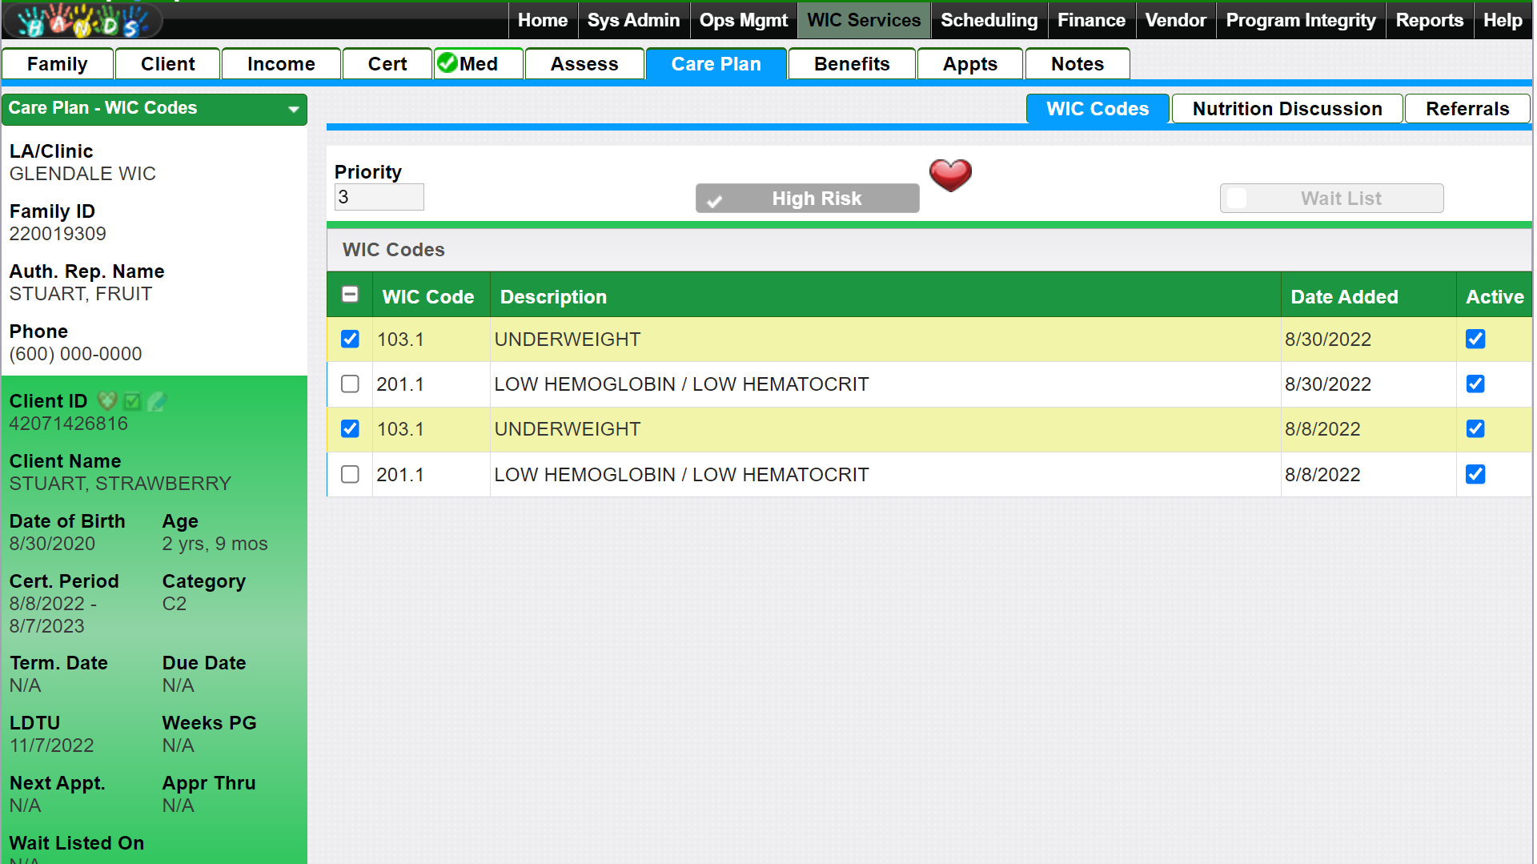Image resolution: width=1537 pixels, height=864 pixels.
Task: Check row selector for 201.1 added 8/8/2022
Action: pyautogui.click(x=350, y=475)
